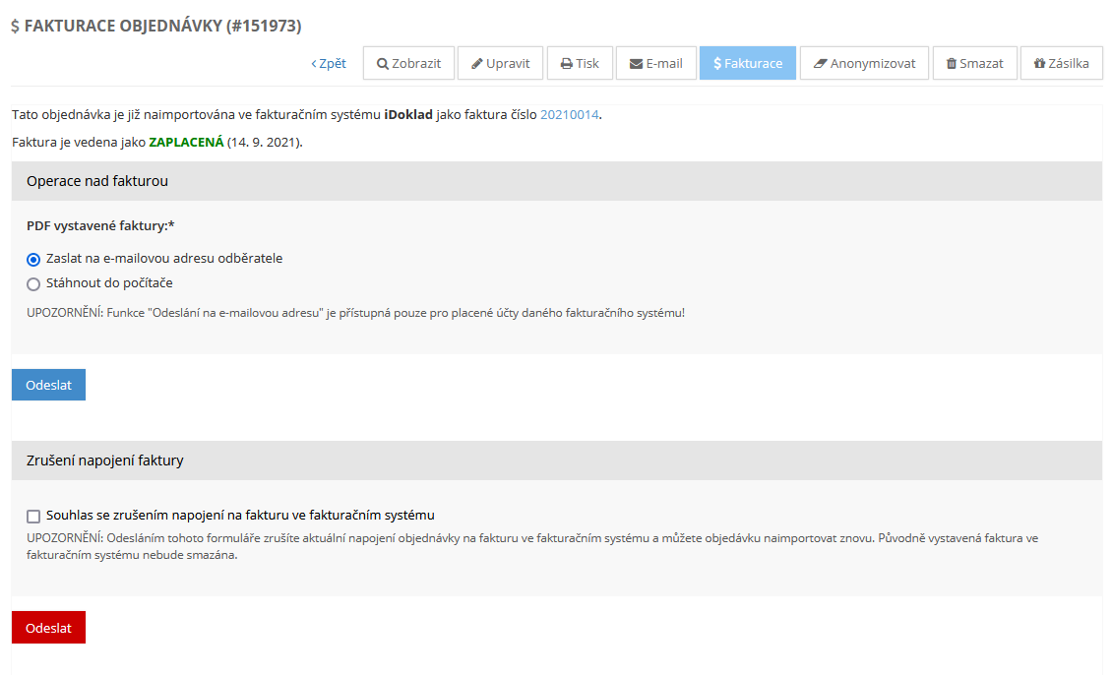Image resolution: width=1112 pixels, height=675 pixels.
Task: Click the 'Zrušení napojení faktury' section header
Action: click(105, 460)
